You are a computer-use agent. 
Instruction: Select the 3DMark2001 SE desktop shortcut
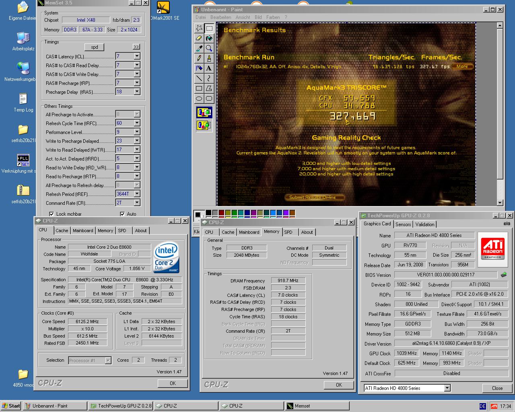tap(164, 11)
